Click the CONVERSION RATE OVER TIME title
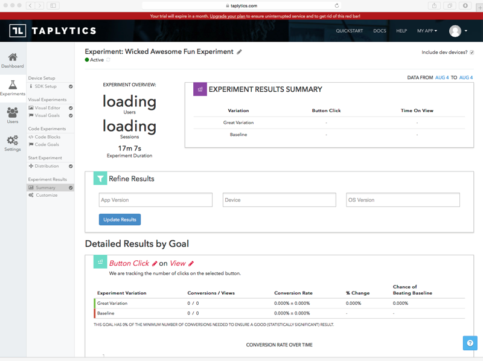This screenshot has height=361, width=483. point(279,345)
